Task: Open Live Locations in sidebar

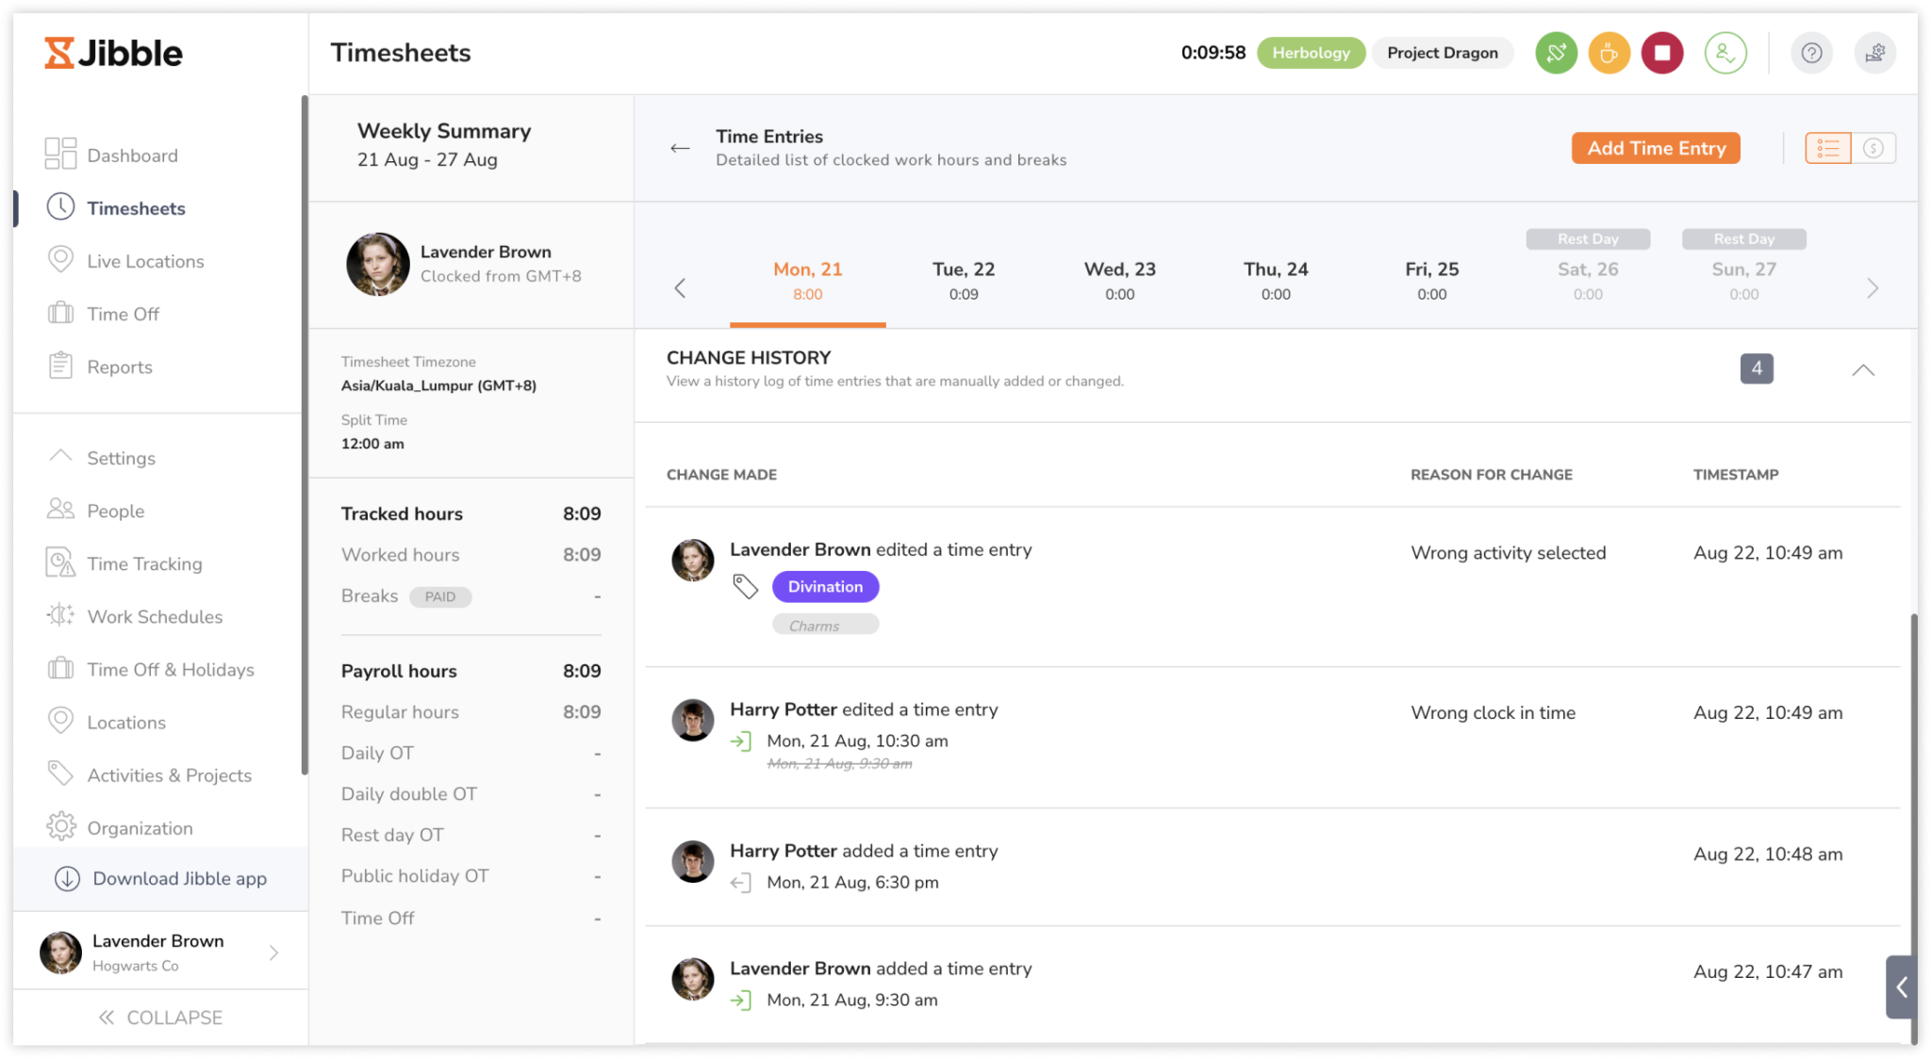Action: pyautogui.click(x=145, y=261)
